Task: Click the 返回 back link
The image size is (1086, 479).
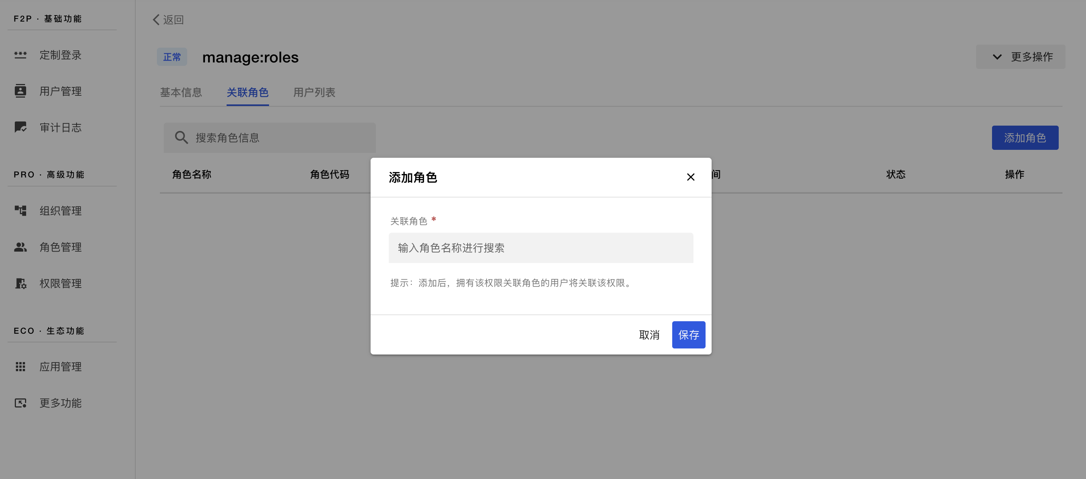Action: [x=168, y=19]
